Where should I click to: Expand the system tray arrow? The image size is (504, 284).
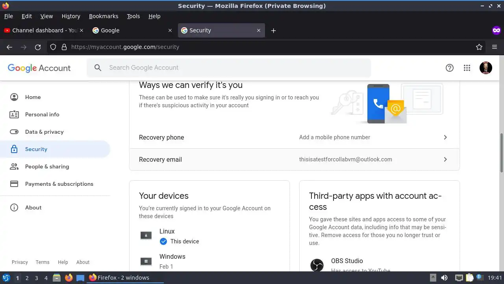pyautogui.click(x=433, y=278)
